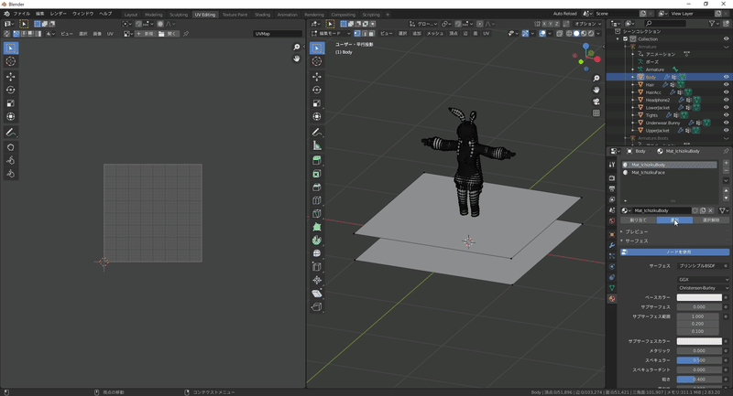Toggle visibility of the Tights object
Image resolution: width=733 pixels, height=396 pixels.
pos(727,115)
